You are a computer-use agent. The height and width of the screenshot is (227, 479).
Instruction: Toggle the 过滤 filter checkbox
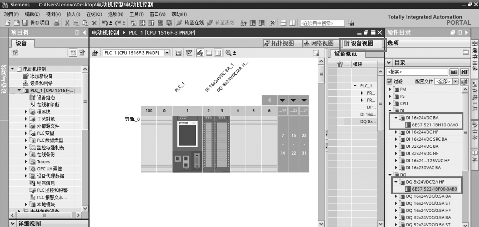click(390, 81)
